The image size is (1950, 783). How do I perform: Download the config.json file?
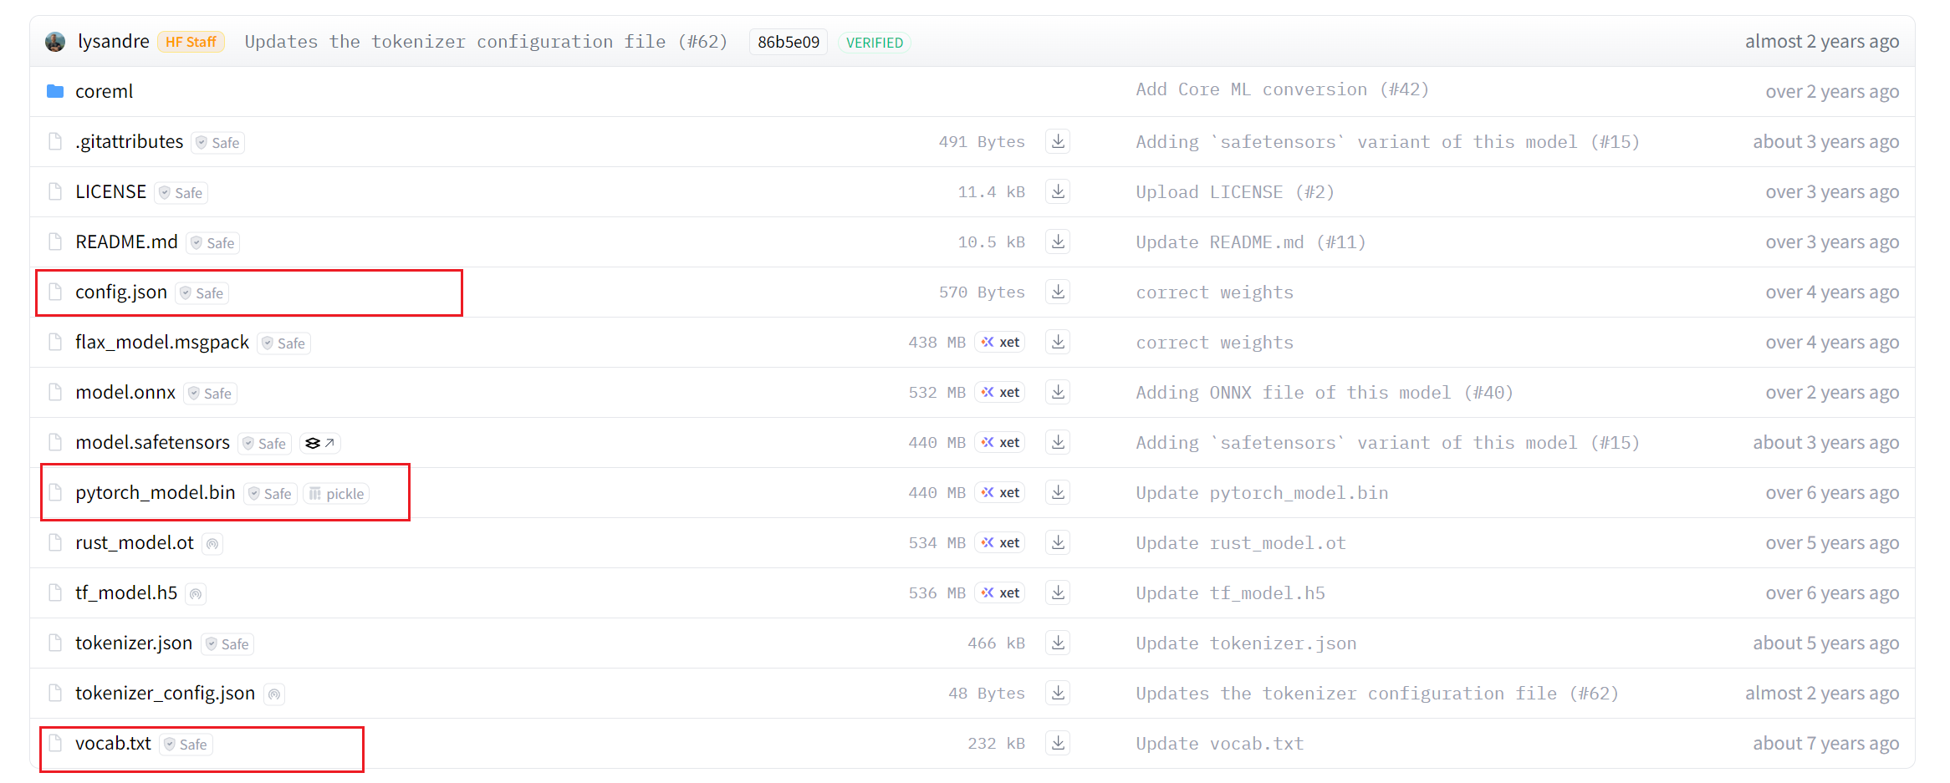(1057, 292)
